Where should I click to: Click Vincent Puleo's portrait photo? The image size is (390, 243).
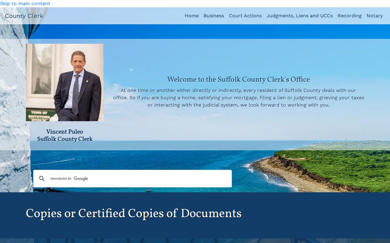[65, 82]
